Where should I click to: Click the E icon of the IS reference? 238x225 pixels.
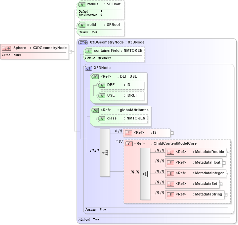tap(128, 133)
